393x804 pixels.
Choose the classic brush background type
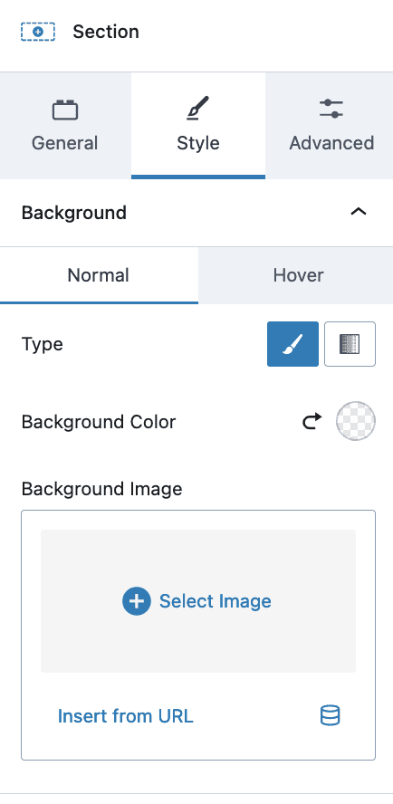click(x=293, y=344)
